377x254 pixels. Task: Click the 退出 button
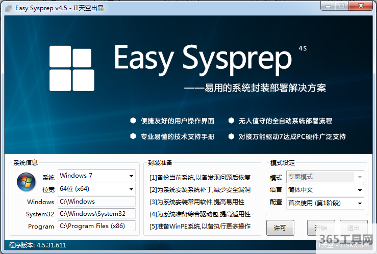click(353, 228)
